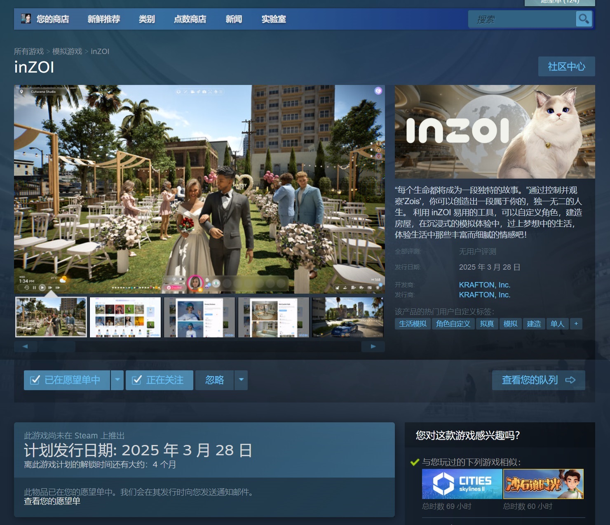Viewport: 610px width, 525px height.
Task: Click the plus tag button
Action: tap(576, 324)
